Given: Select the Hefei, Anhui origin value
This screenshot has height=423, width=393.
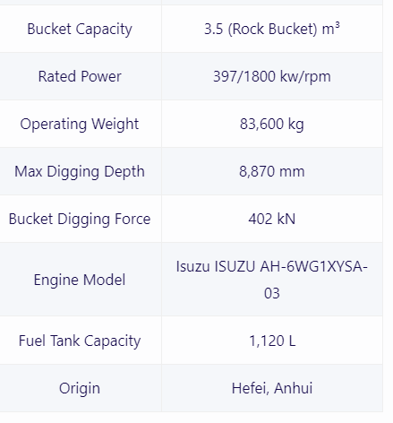Looking at the screenshot, I should coord(272,388).
